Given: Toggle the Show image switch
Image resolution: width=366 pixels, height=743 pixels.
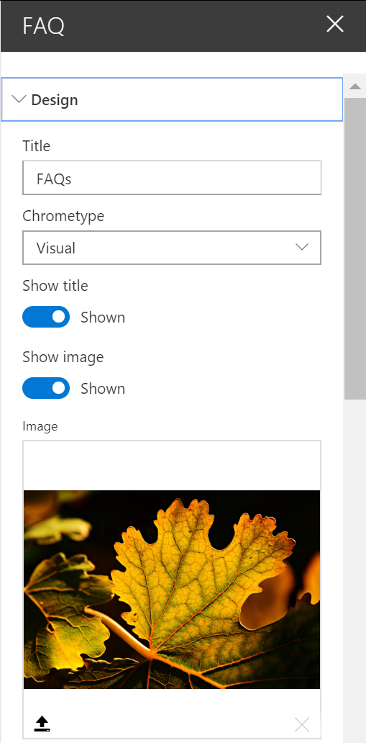Looking at the screenshot, I should 46,388.
